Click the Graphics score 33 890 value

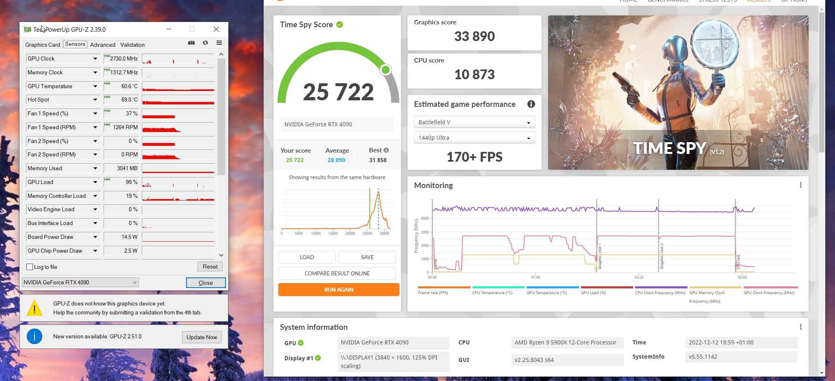[475, 36]
